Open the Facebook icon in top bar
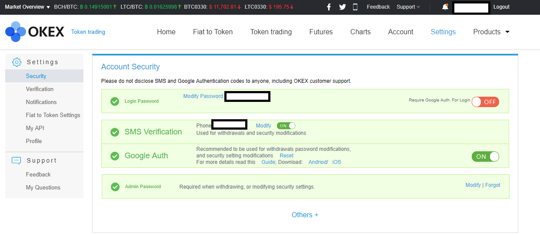 pyautogui.click(x=329, y=7)
